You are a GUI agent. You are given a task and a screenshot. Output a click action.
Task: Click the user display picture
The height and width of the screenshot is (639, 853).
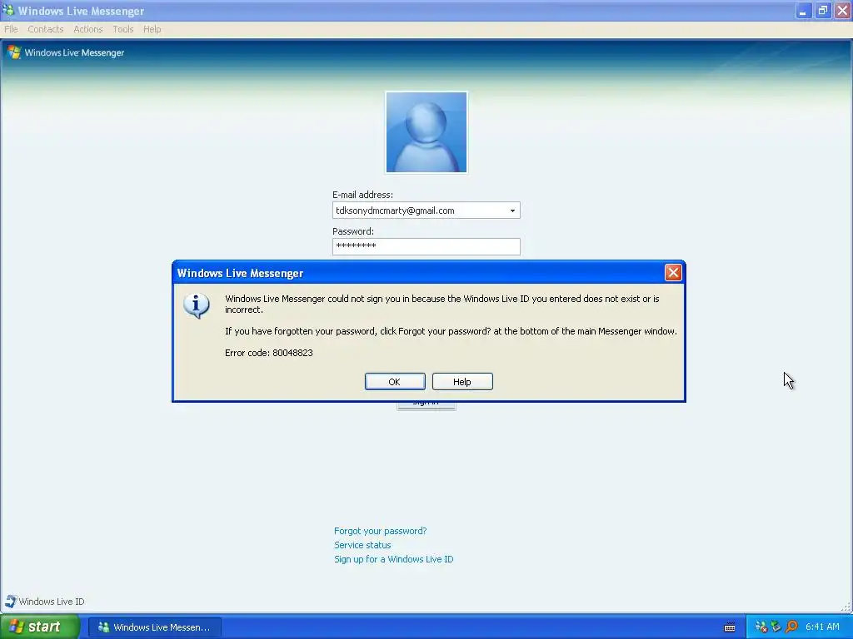pos(426,132)
